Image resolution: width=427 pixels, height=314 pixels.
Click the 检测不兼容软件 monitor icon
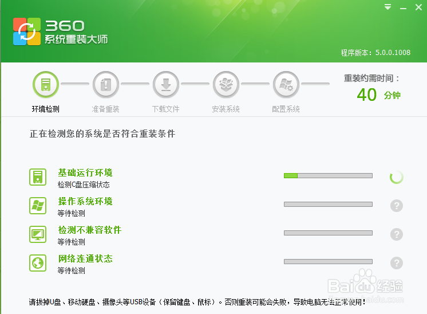click(x=38, y=234)
